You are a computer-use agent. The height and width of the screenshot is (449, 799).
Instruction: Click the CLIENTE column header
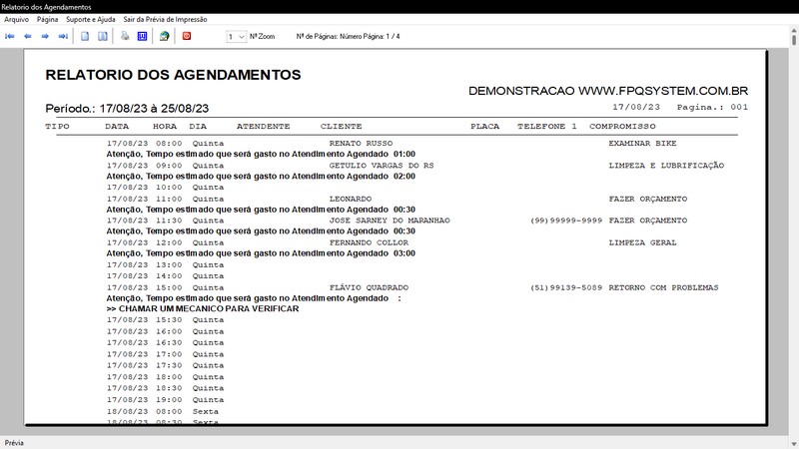click(x=341, y=127)
